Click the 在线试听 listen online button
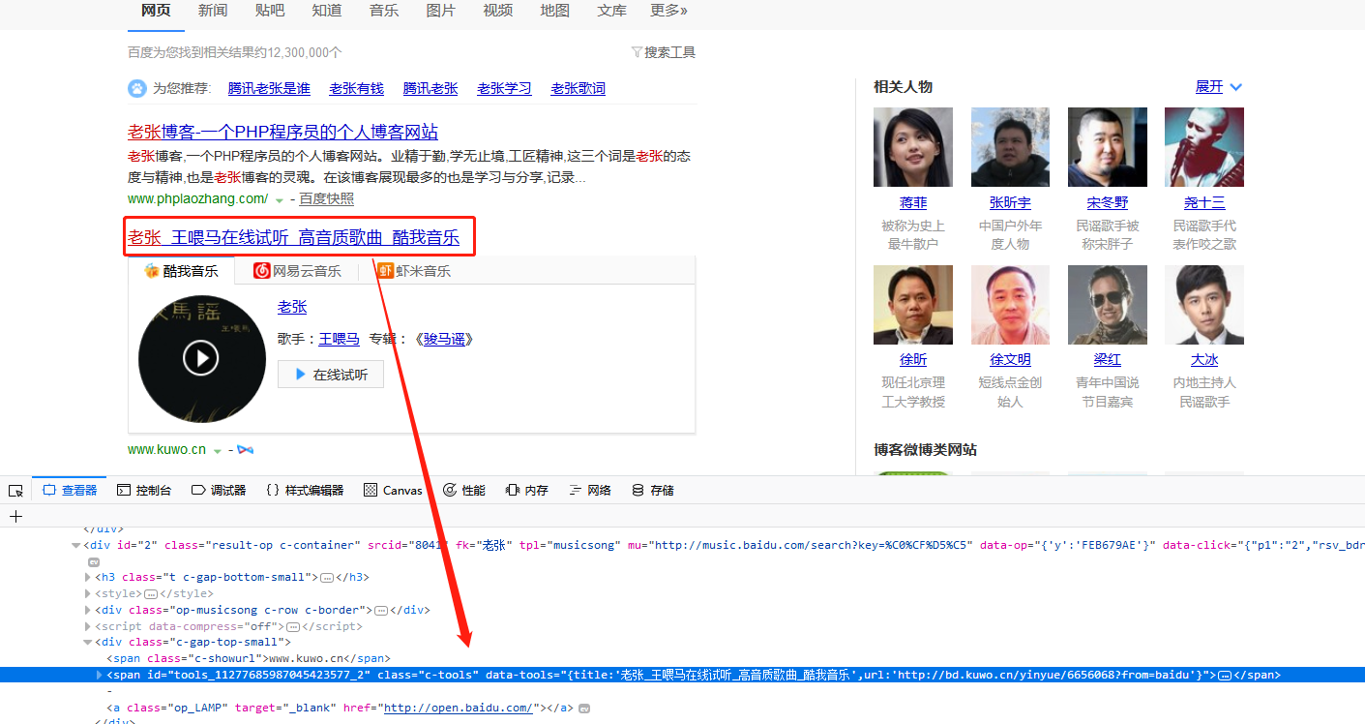The width and height of the screenshot is (1365, 724). pyautogui.click(x=331, y=375)
